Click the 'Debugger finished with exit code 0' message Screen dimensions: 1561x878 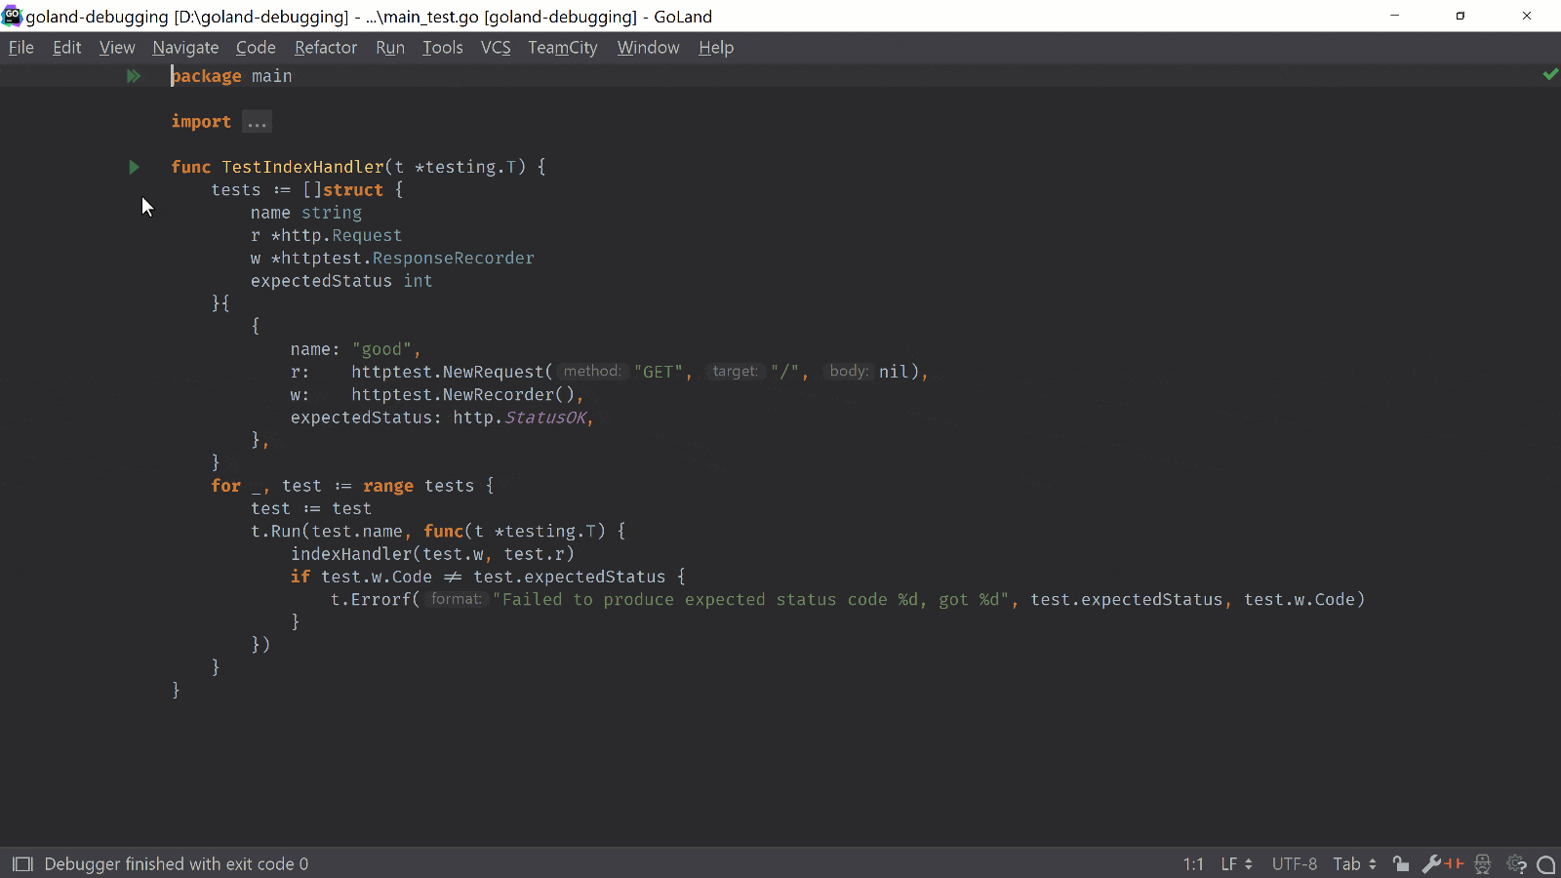coord(177,864)
